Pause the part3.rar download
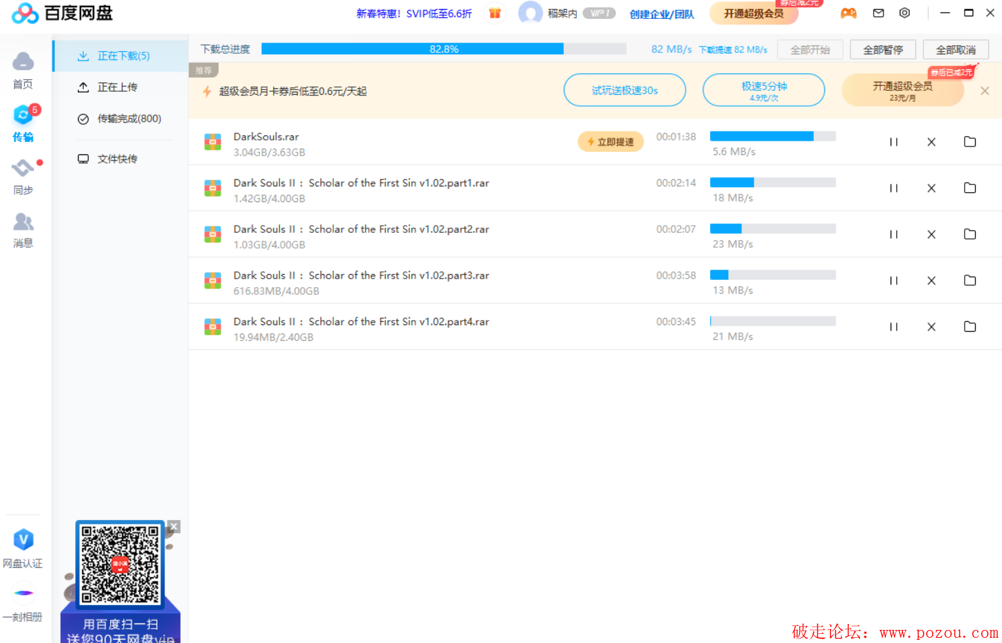 point(893,281)
